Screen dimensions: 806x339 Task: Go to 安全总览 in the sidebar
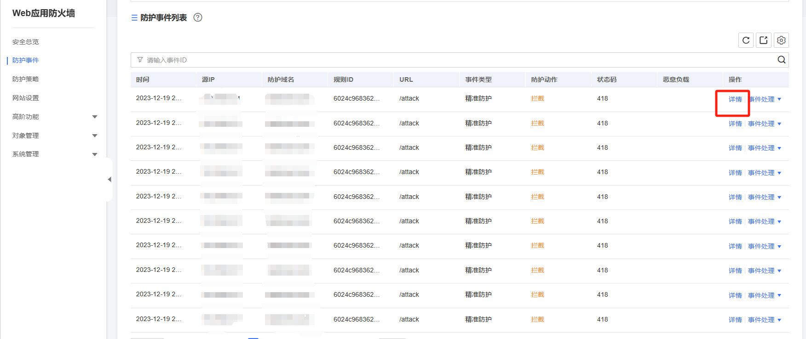tap(26, 42)
